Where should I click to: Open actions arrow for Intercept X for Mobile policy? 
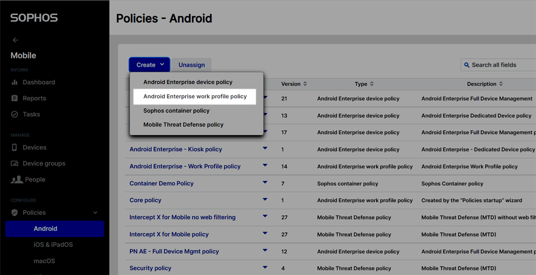[265, 234]
